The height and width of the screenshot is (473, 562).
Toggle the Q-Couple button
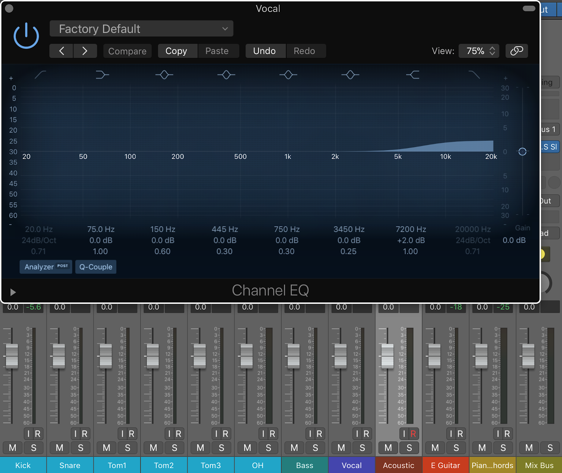coord(96,267)
